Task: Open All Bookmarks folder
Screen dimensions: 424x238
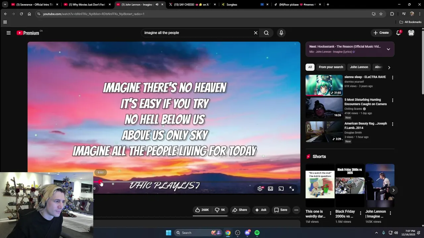Action: [x=410, y=22]
